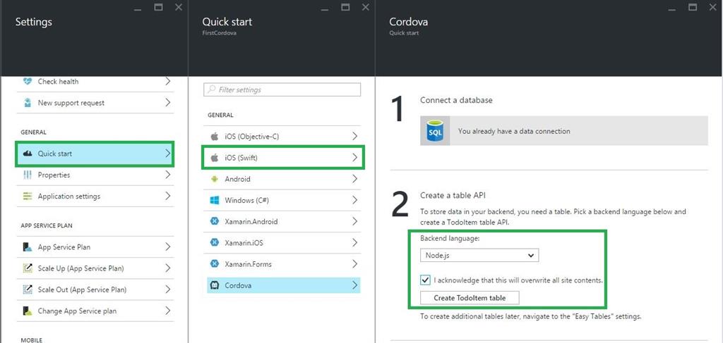Open the Backend language dropdown
The width and height of the screenshot is (723, 343).
tap(479, 255)
